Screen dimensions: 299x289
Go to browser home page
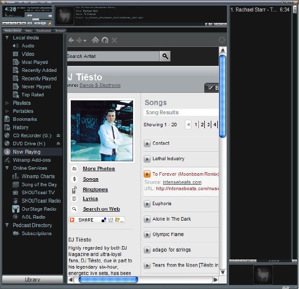95,40
